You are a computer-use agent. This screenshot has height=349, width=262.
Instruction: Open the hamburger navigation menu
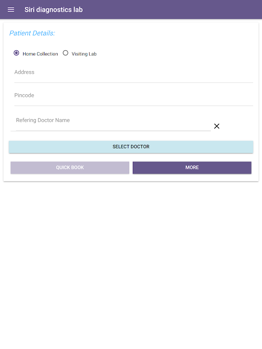11,10
